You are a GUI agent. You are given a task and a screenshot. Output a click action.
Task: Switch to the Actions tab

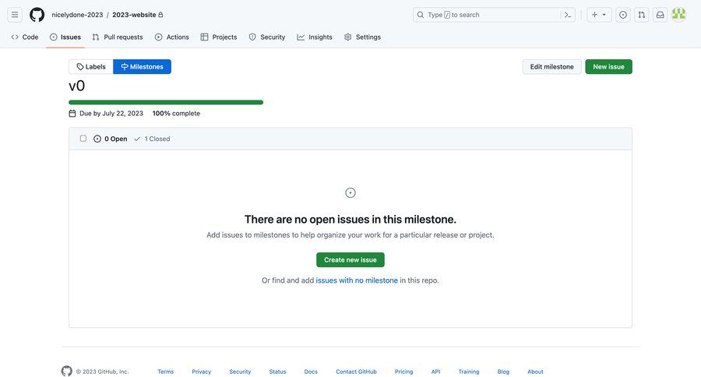pyautogui.click(x=172, y=37)
